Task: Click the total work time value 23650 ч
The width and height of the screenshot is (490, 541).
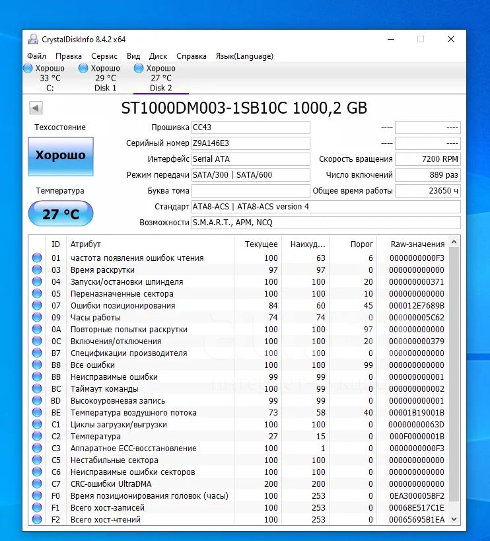Action: 427,191
